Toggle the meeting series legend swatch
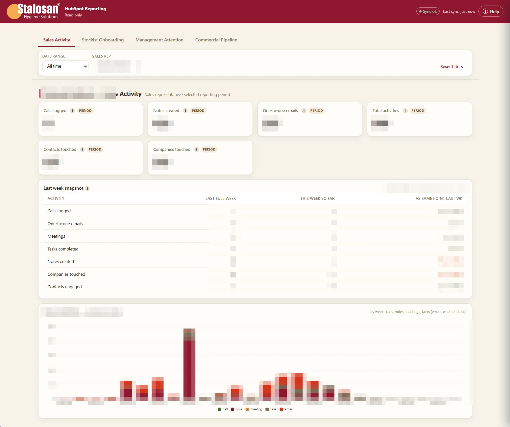Viewport: 510px width, 427px height. [247, 409]
